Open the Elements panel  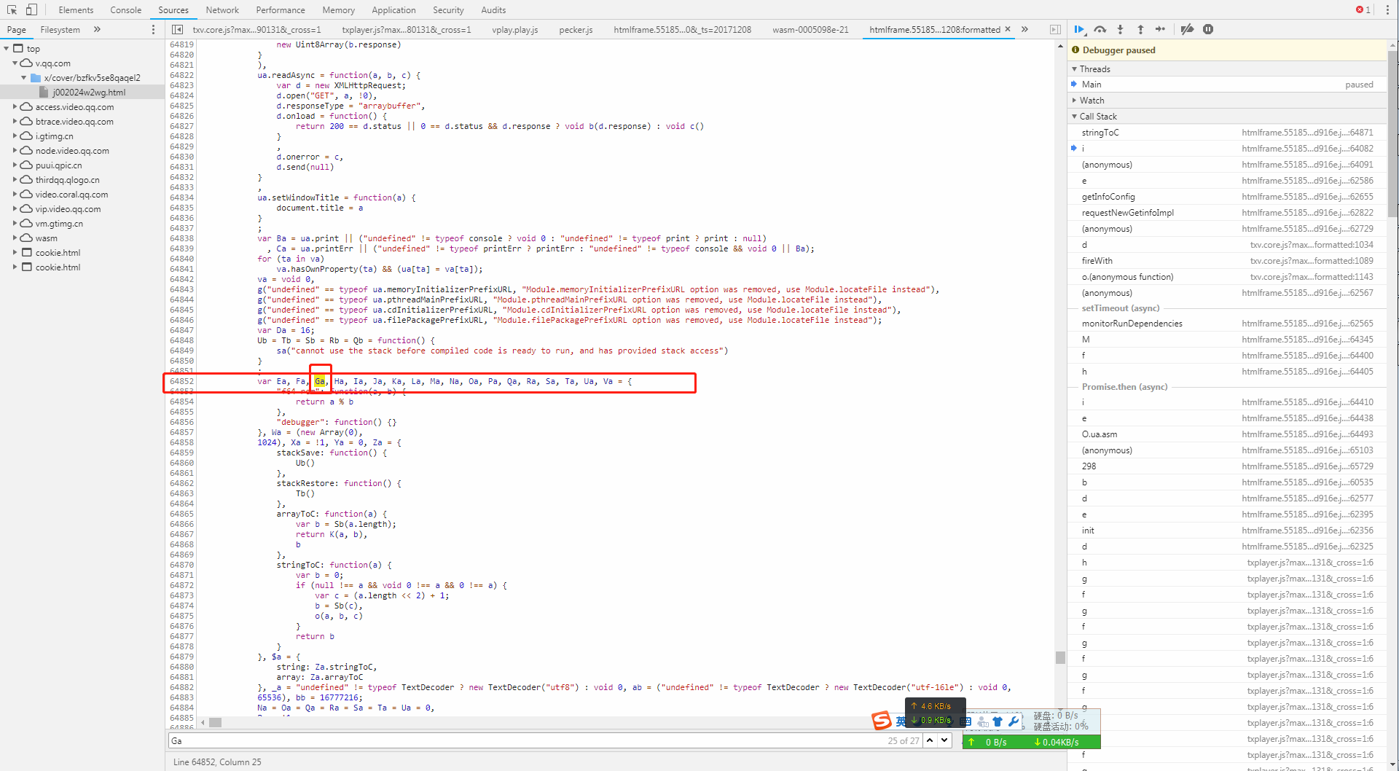(76, 9)
